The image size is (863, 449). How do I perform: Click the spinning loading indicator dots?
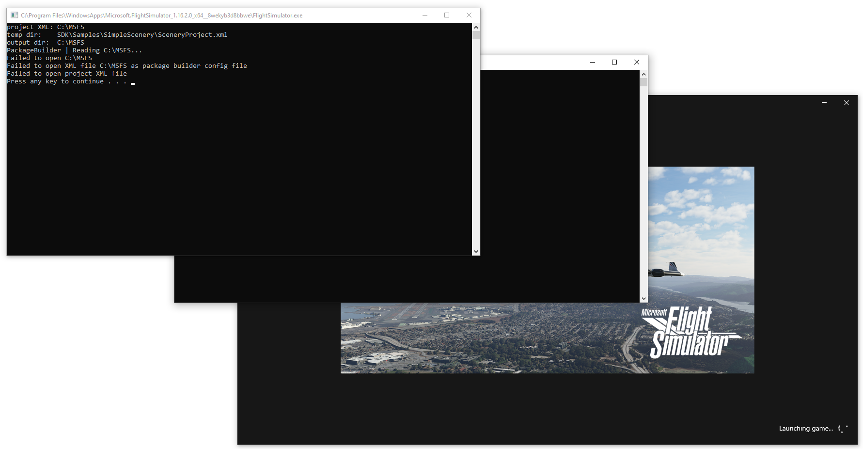coord(842,429)
